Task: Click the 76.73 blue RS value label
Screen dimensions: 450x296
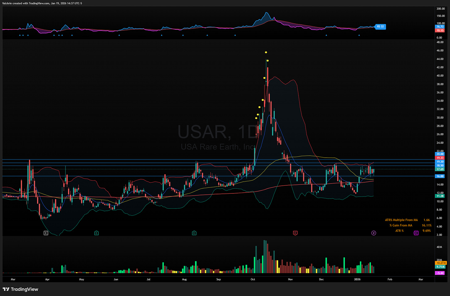Action: (x=440, y=27)
